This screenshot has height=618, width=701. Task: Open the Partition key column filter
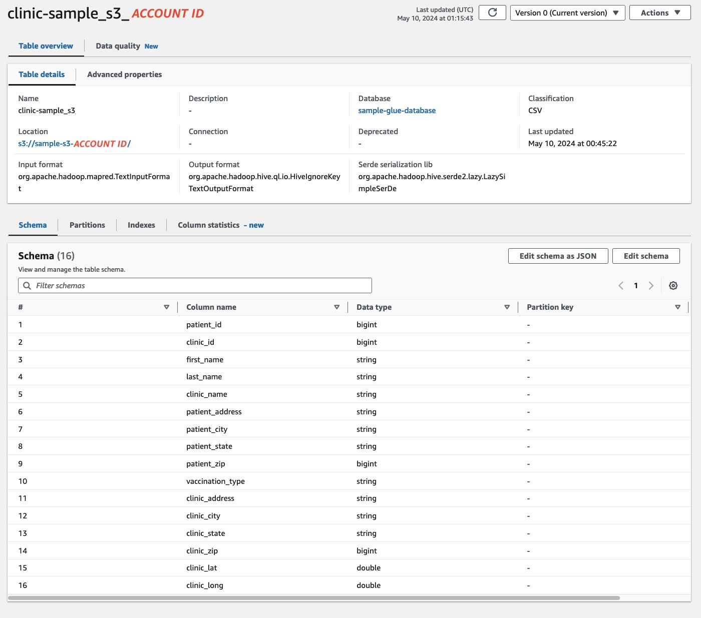click(678, 307)
